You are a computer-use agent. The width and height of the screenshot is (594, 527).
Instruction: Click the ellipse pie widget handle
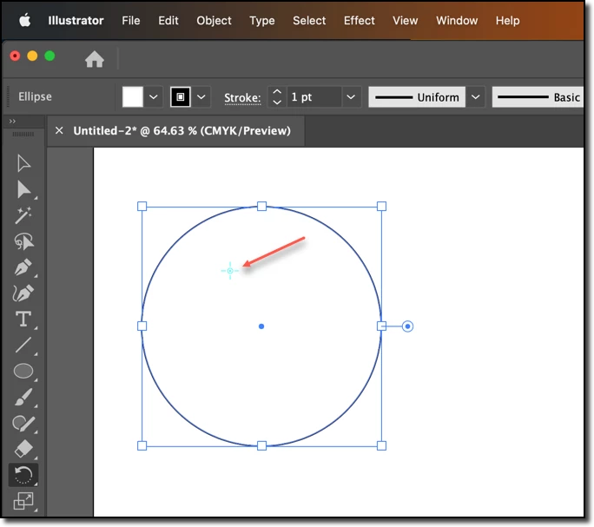[407, 326]
